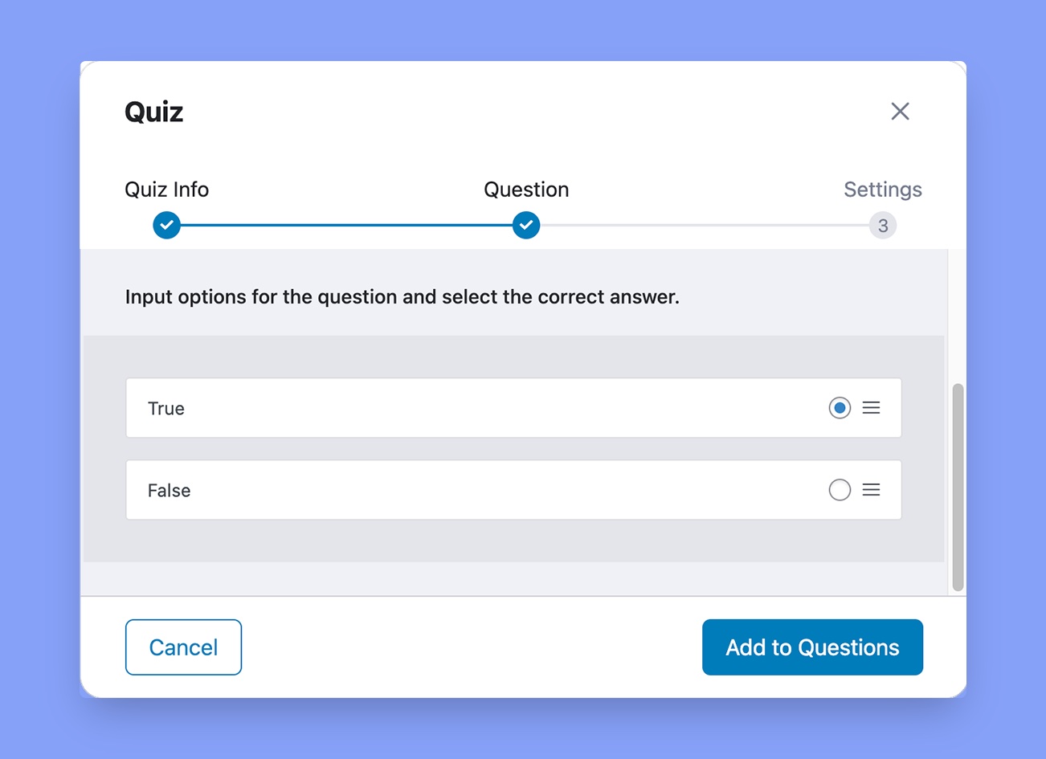Click the completed Quiz Info step checkmark
The height and width of the screenshot is (759, 1046).
coord(166,225)
